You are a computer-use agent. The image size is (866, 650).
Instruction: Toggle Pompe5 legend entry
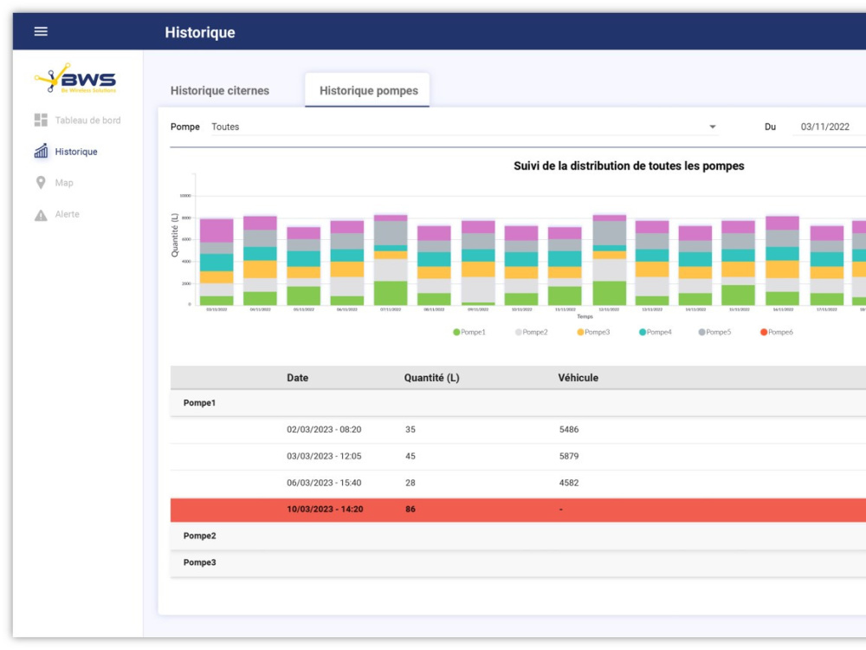(714, 332)
